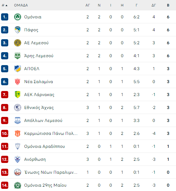Open the Ομόνοια Αραδίππου team link
Screen dimensions: 176x191
point(45,146)
